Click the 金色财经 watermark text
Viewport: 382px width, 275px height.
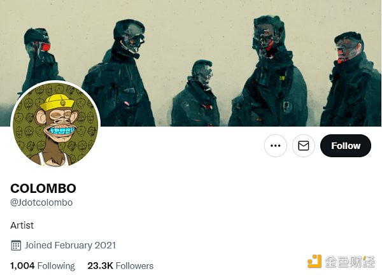(350, 262)
